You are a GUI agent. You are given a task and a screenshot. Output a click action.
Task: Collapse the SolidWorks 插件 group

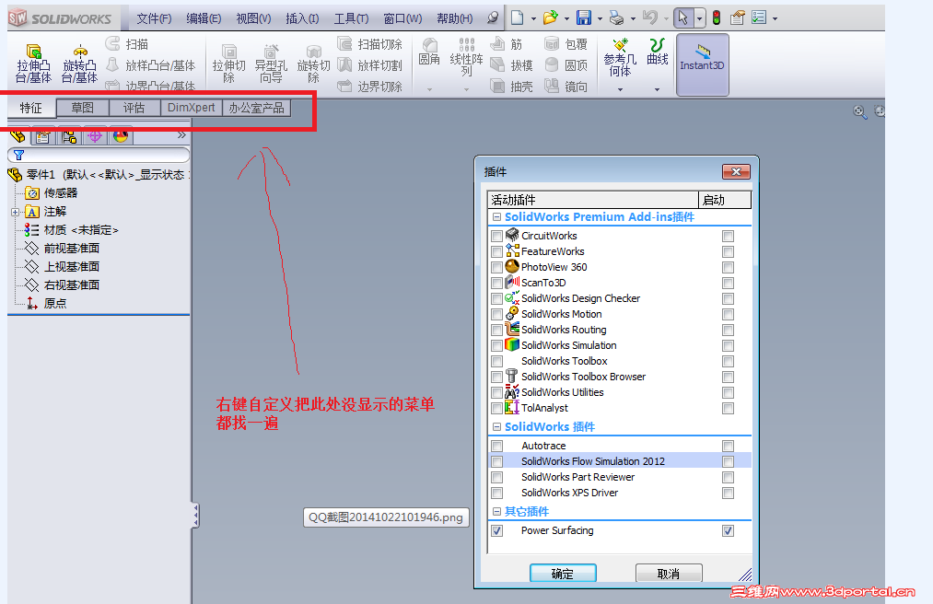[x=496, y=426]
